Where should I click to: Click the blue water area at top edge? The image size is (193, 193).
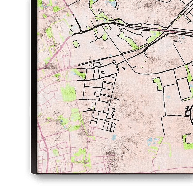coord(110,3)
